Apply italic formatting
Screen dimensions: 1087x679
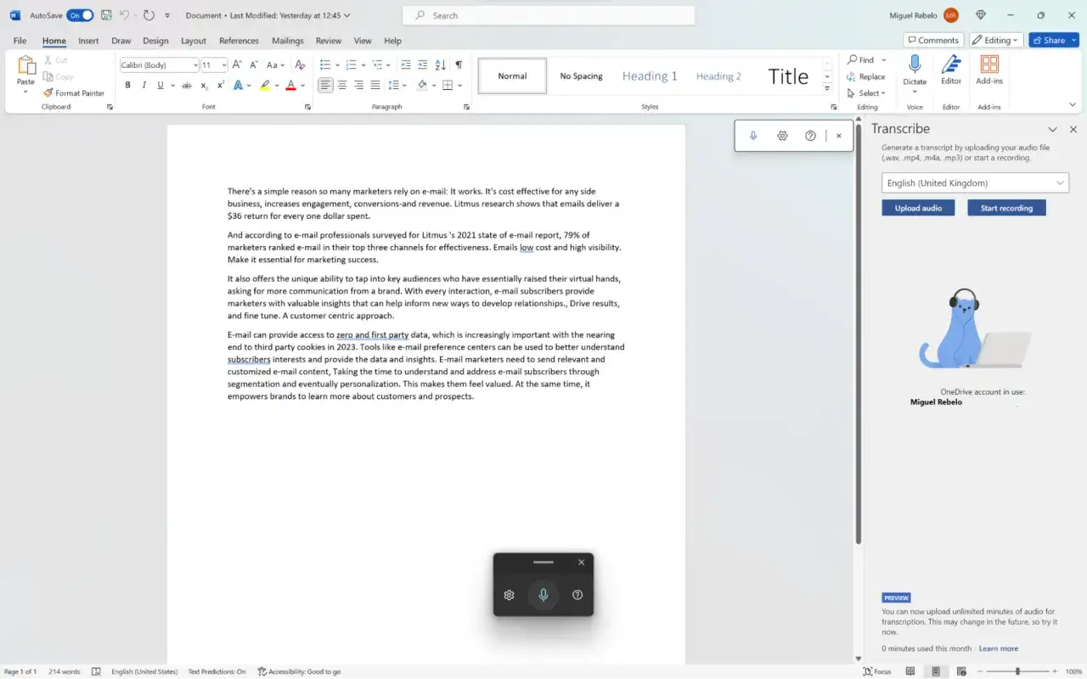[x=144, y=84]
